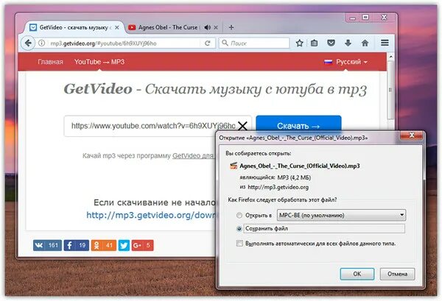Click the page vertical scrollbar
The image size is (442, 301).
coord(390,90)
